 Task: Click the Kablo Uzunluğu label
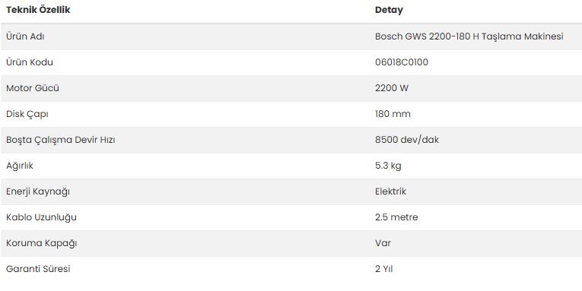41,217
